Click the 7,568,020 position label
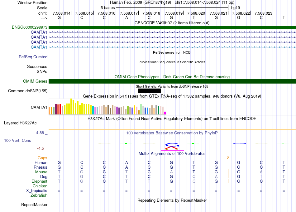 (196, 13)
